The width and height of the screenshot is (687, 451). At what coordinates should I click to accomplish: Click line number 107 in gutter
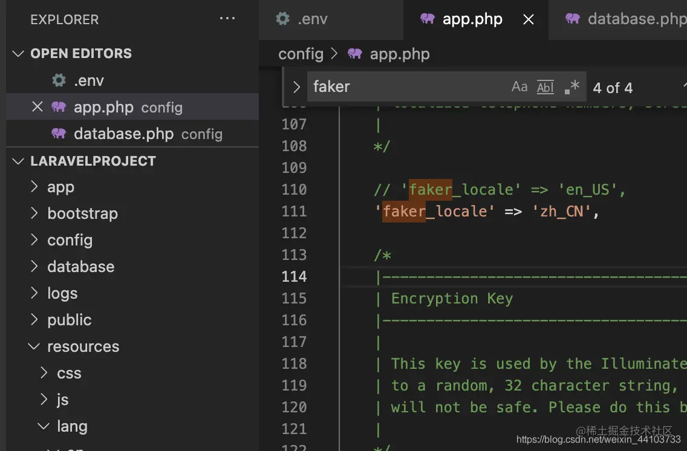coord(294,125)
